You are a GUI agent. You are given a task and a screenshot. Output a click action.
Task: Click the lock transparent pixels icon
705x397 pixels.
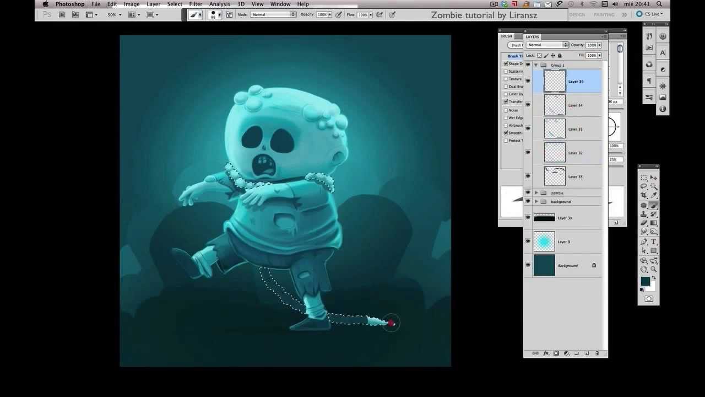tap(539, 55)
